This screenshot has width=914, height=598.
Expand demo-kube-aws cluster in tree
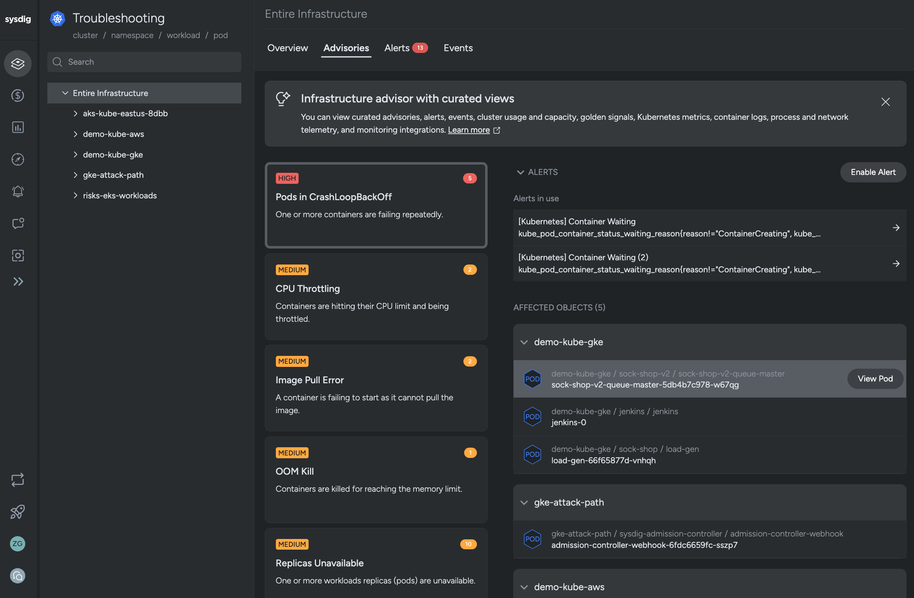(75, 134)
